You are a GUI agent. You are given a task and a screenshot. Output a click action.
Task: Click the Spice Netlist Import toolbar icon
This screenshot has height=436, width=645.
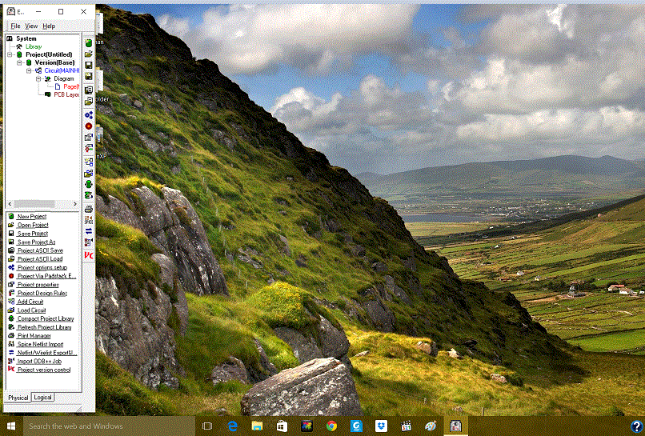coord(89,221)
